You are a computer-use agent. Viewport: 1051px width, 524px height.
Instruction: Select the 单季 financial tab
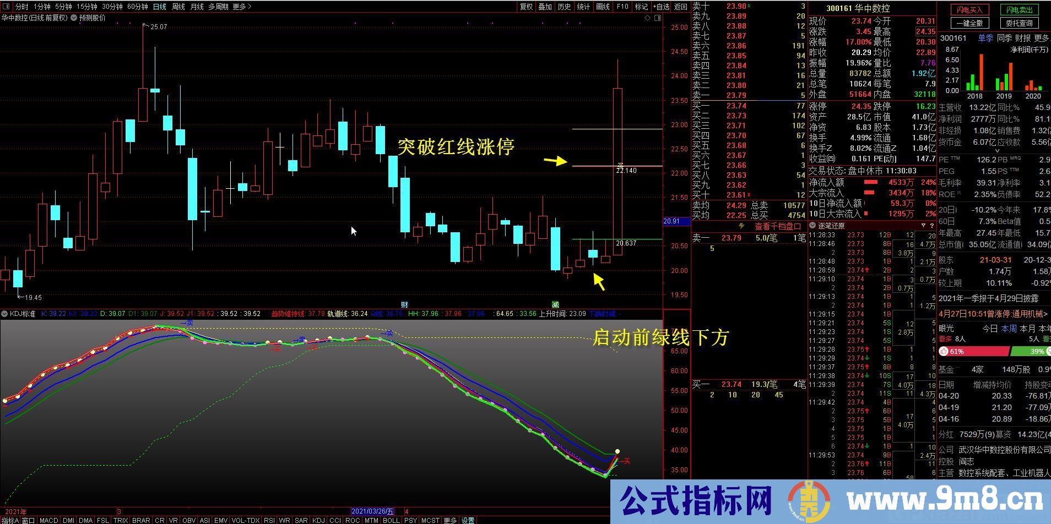(x=985, y=38)
